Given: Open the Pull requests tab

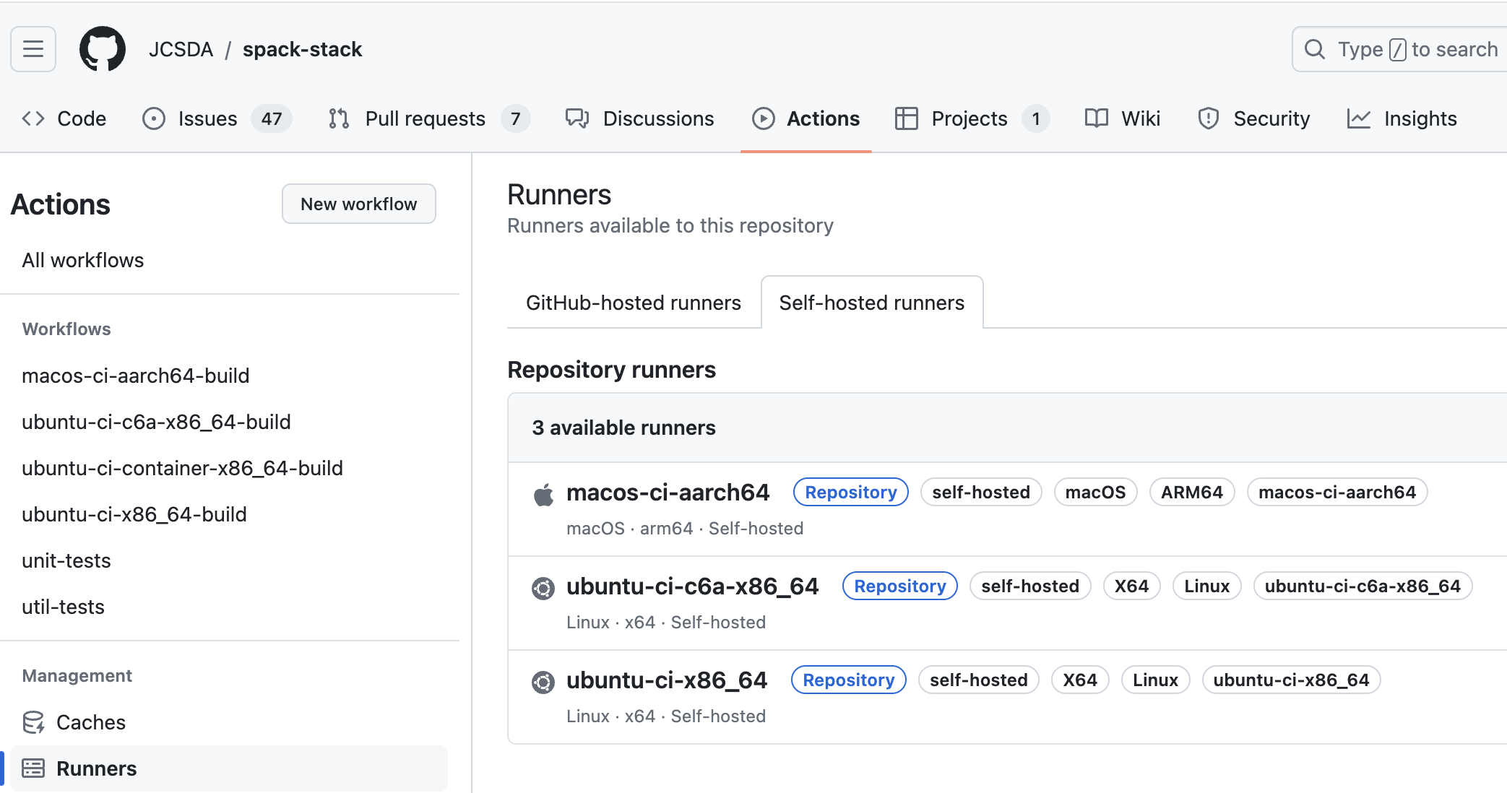Looking at the screenshot, I should point(425,118).
